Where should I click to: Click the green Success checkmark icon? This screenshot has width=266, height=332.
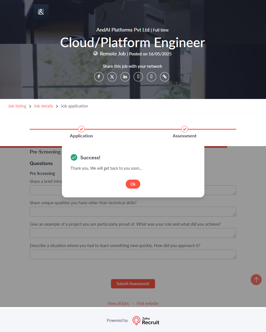(74, 157)
